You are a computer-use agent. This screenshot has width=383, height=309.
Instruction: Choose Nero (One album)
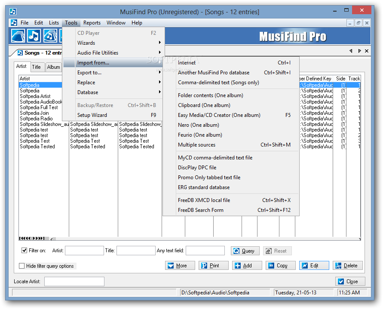pyautogui.click(x=231, y=125)
